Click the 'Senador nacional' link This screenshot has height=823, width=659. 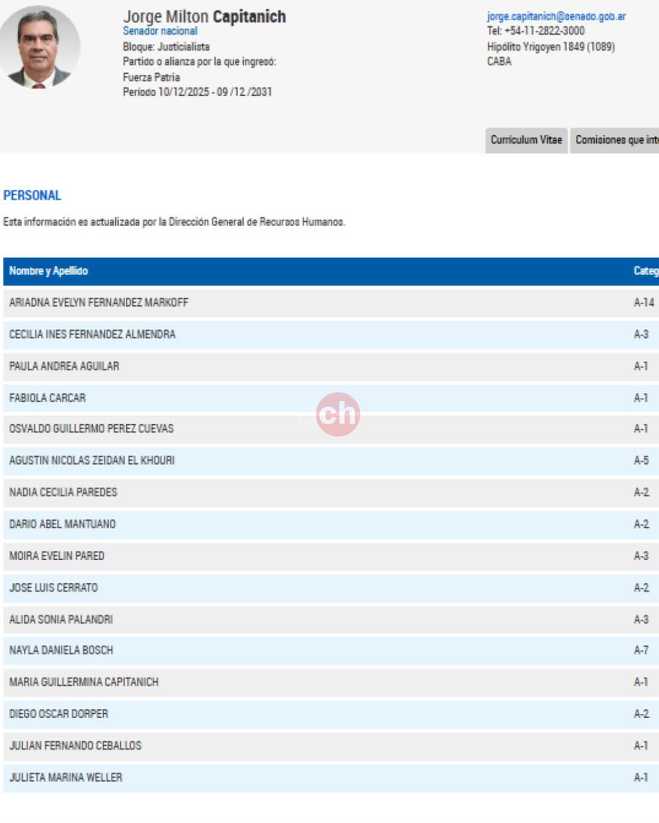click(x=160, y=31)
